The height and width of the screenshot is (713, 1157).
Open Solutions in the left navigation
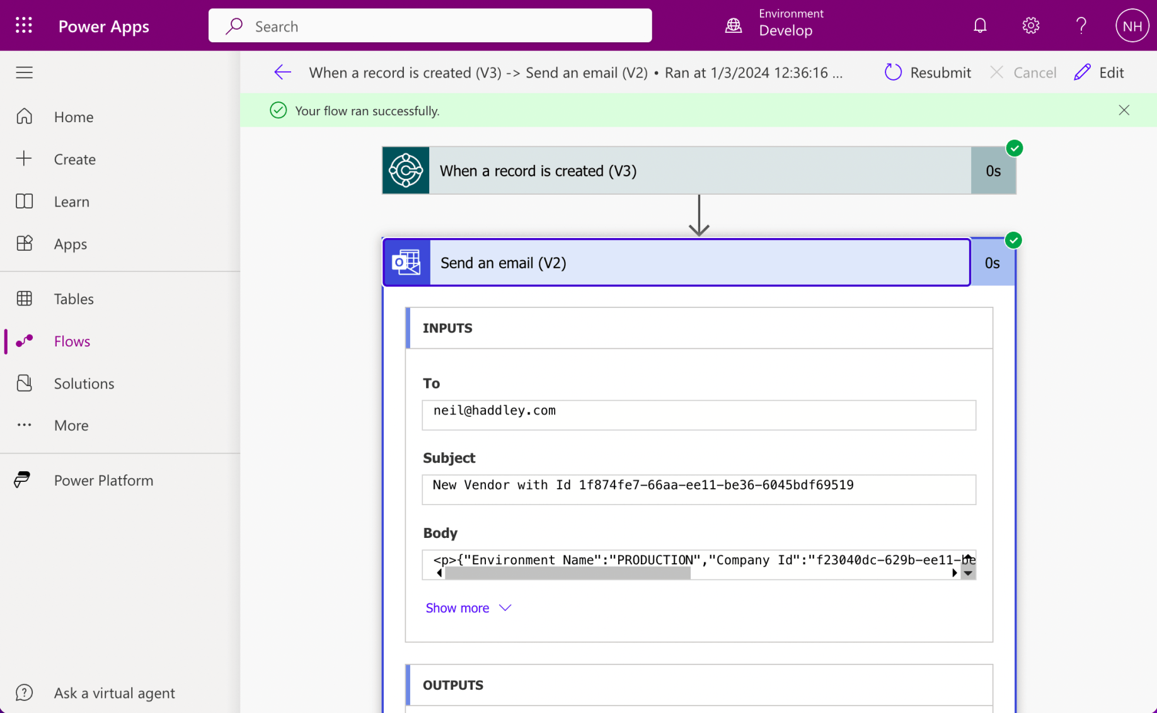[84, 383]
